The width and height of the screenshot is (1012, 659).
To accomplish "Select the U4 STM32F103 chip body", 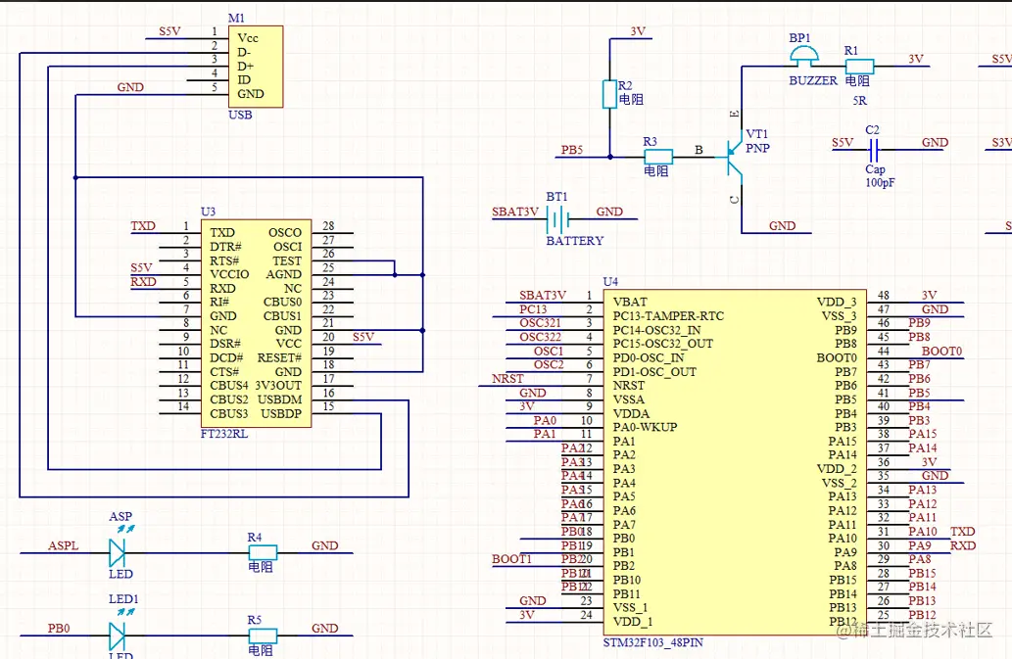I will pos(735,462).
